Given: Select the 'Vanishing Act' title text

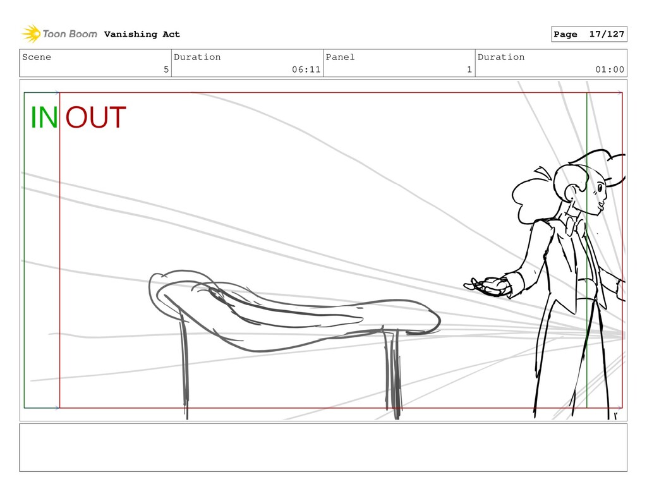Looking at the screenshot, I should click(142, 34).
